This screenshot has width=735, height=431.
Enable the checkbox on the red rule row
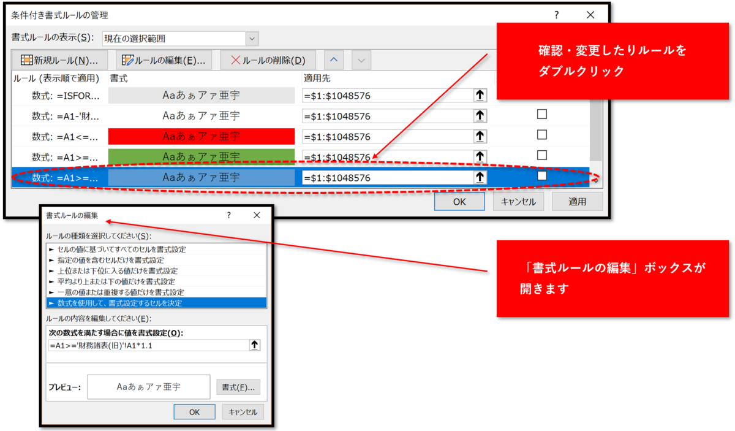pyautogui.click(x=541, y=136)
